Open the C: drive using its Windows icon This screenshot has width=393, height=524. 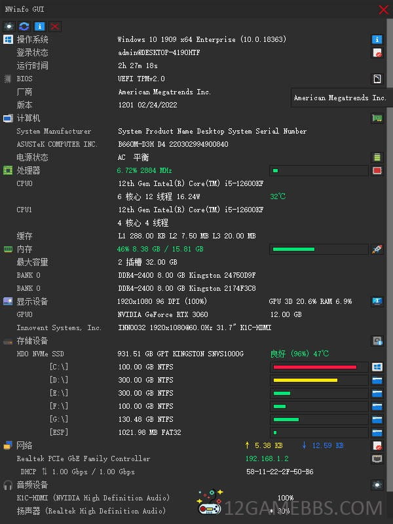[x=377, y=367]
